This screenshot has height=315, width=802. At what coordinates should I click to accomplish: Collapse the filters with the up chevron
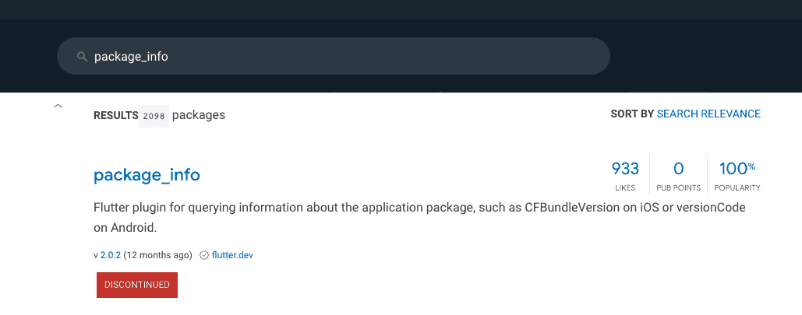pos(58,107)
